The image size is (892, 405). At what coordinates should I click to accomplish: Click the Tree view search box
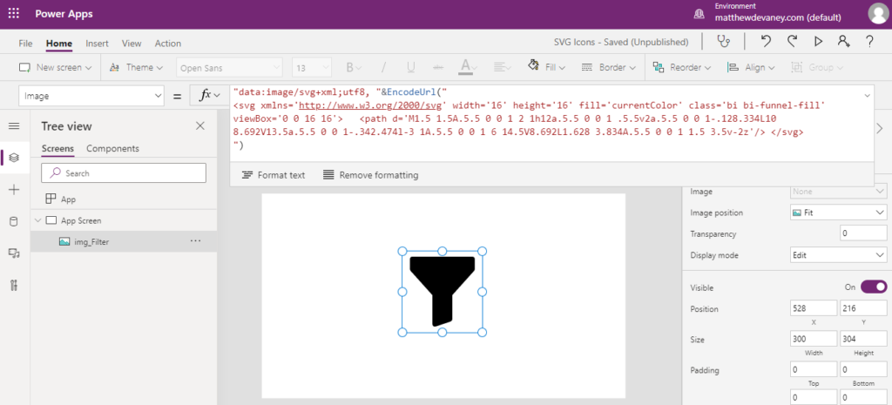(x=124, y=173)
